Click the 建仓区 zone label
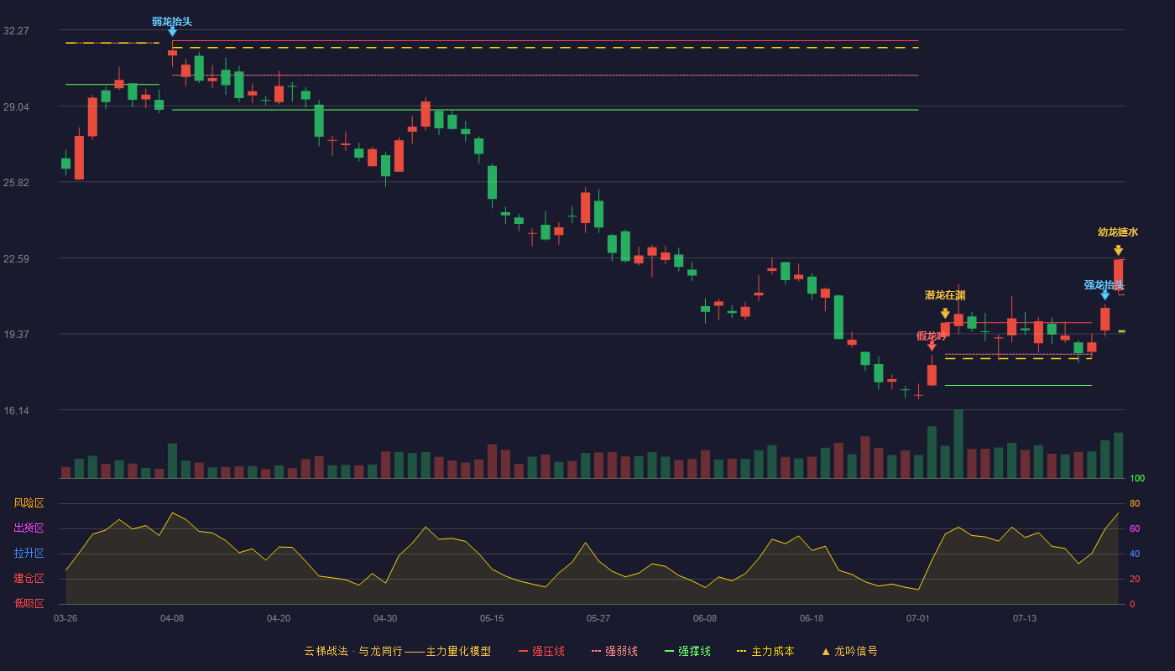The image size is (1175, 671). click(29, 579)
